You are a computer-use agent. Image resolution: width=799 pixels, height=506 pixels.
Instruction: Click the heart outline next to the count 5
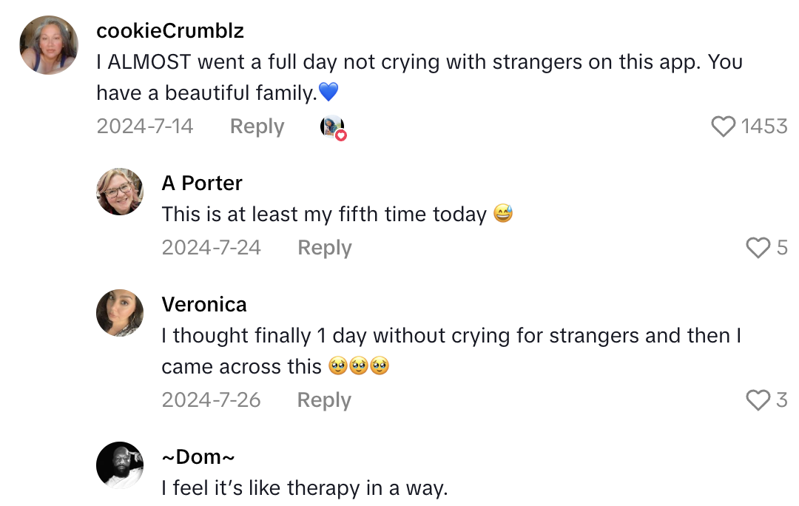[758, 248]
